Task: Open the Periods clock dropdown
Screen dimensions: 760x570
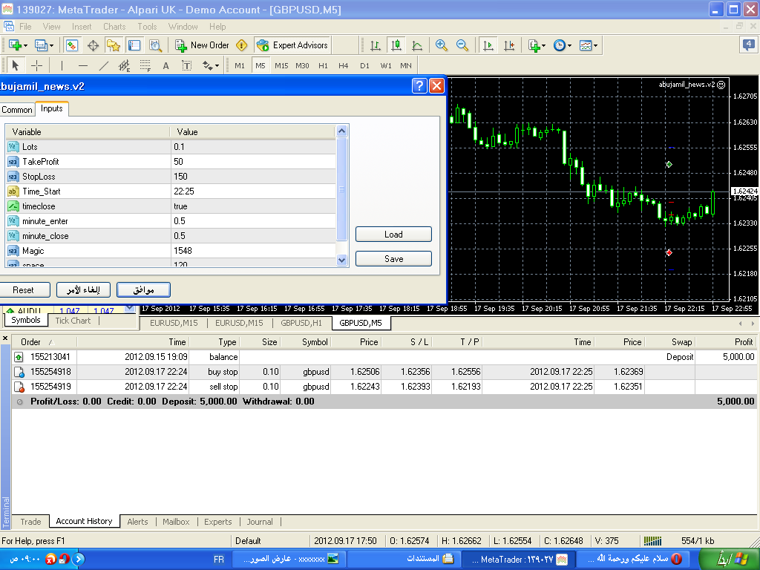Action: [563, 45]
